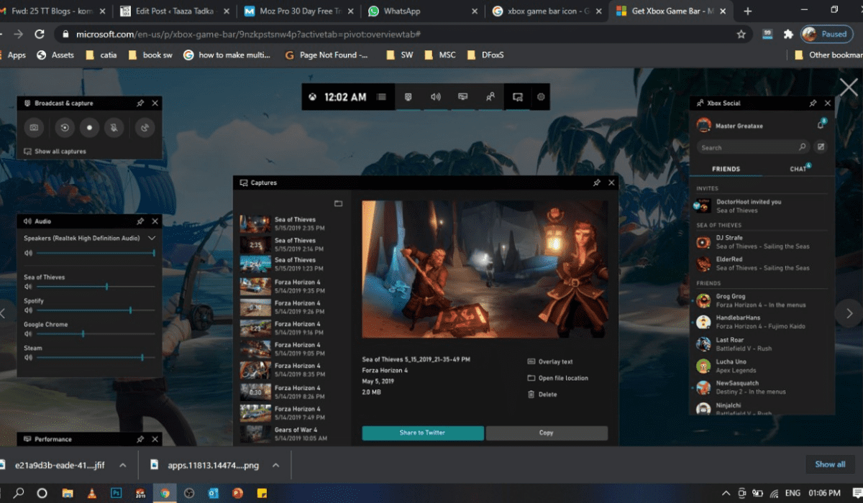The width and height of the screenshot is (863, 503).
Task: Switch to the Chat tab in Xbox Social
Action: [797, 168]
